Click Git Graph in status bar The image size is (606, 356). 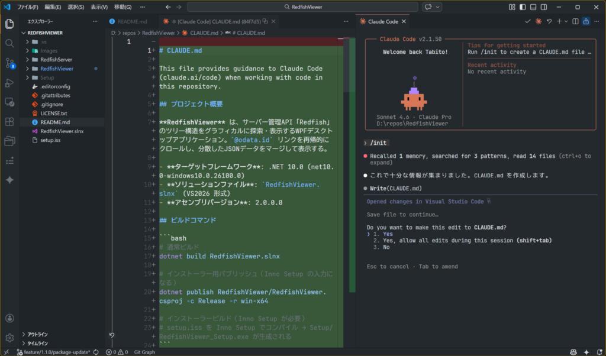pos(144,352)
